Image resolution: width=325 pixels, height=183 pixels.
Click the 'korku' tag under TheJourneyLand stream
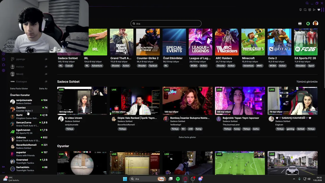[x=256, y=129]
